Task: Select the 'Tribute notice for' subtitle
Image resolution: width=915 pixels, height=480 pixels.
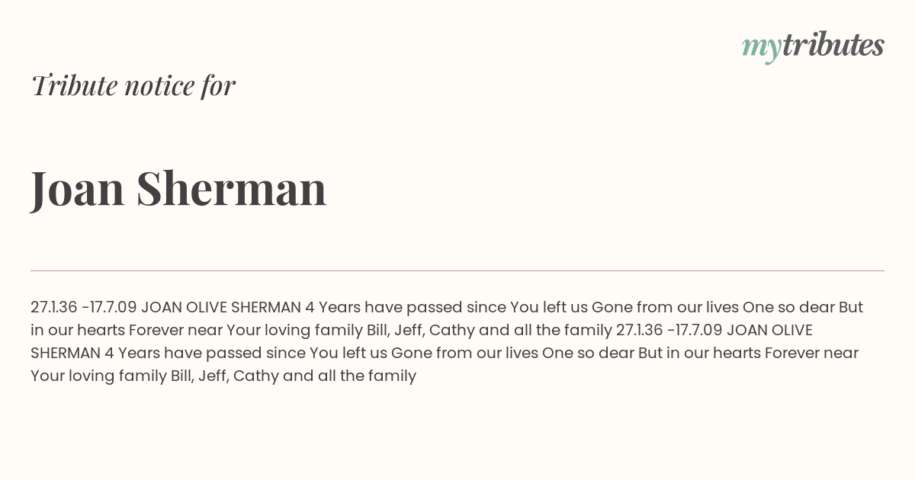Action: (133, 85)
